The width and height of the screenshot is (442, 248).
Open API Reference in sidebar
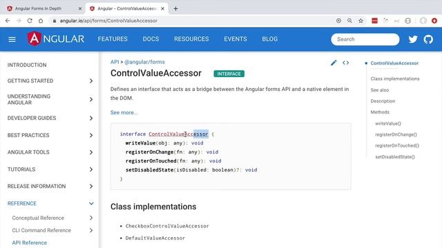[30, 242]
